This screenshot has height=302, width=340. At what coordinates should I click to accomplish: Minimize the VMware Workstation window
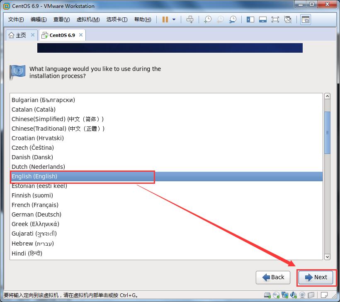[301, 5]
